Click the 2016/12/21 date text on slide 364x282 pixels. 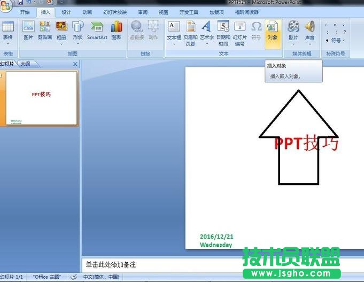coord(216,237)
